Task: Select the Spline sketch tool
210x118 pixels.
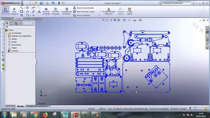Action: 33,8
